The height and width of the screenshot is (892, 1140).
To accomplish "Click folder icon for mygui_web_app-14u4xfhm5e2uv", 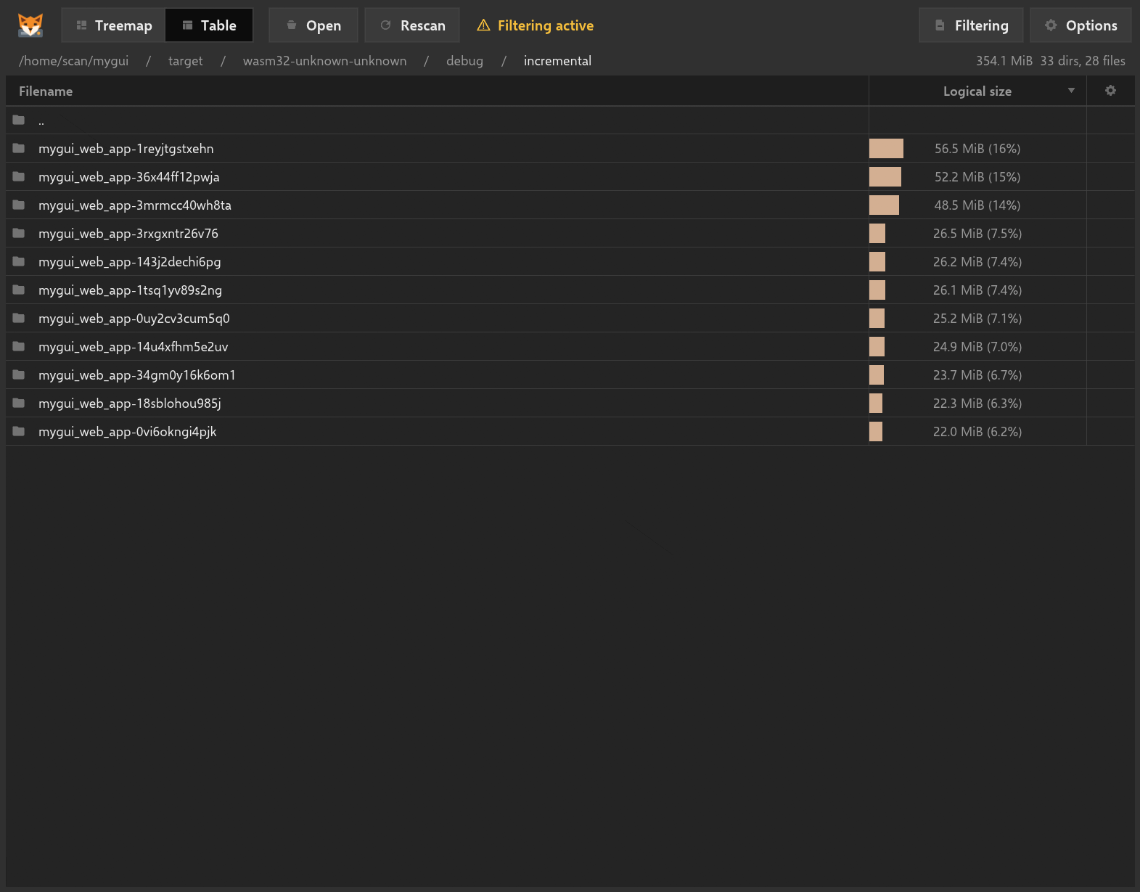I will (19, 346).
